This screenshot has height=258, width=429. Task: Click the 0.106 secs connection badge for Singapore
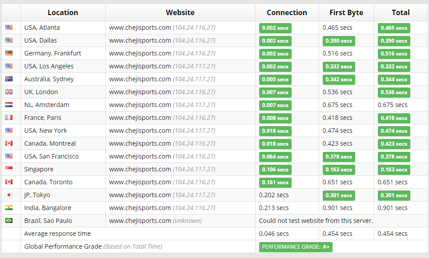[x=275, y=170]
